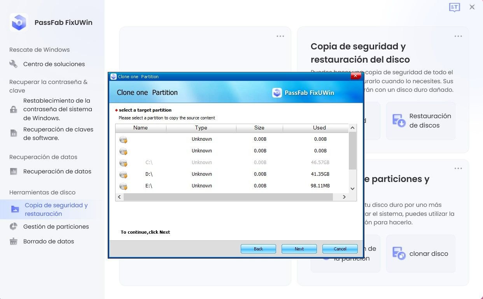
Task: Open the options menu on the backup card
Action: pyautogui.click(x=458, y=36)
